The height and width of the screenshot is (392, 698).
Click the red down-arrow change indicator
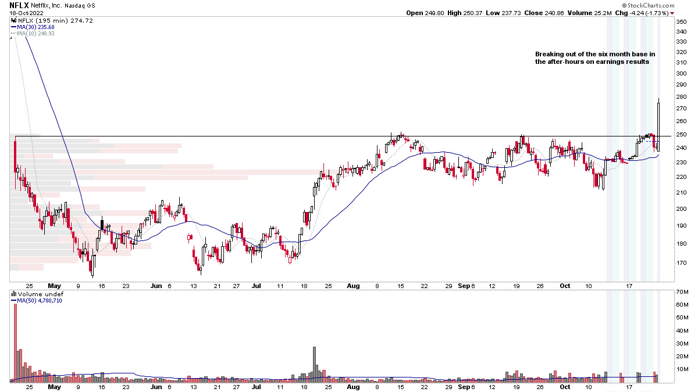[672, 12]
